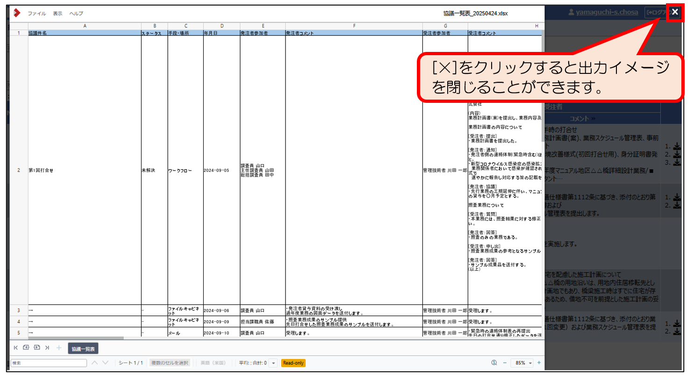Select the 未解決 status cell
Screen dimensions: 694x381
(x=154, y=170)
